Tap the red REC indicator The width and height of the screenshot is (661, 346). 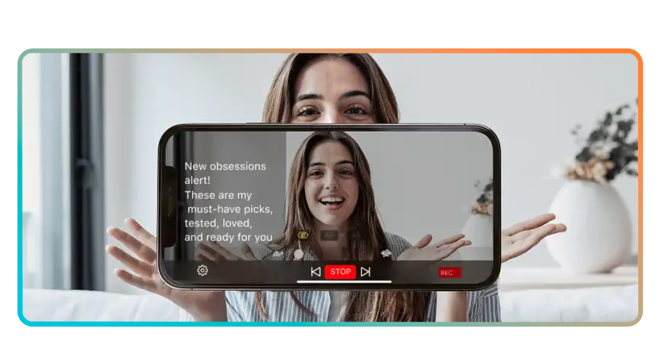tap(449, 273)
